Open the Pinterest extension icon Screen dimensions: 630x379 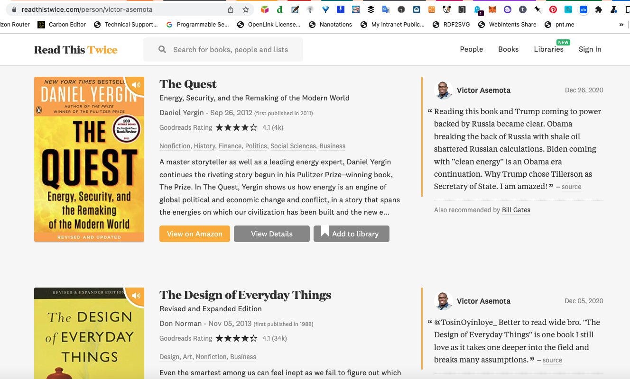553,9
